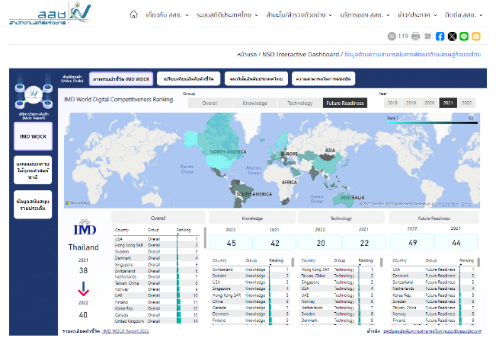Viewport: 496px width, 341px height.
Task: Click the Technology 2022 score card 20
Action: click(x=321, y=243)
